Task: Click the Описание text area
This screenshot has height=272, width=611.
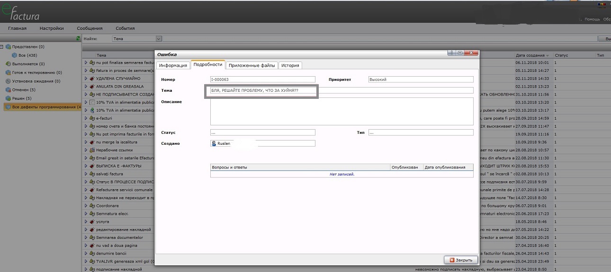Action: [342, 111]
